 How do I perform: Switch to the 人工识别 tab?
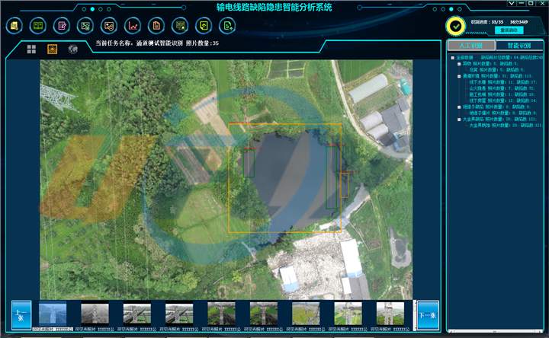471,46
